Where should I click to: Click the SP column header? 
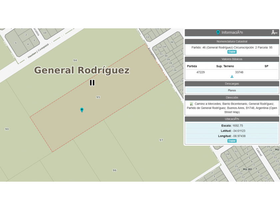(x=266, y=66)
